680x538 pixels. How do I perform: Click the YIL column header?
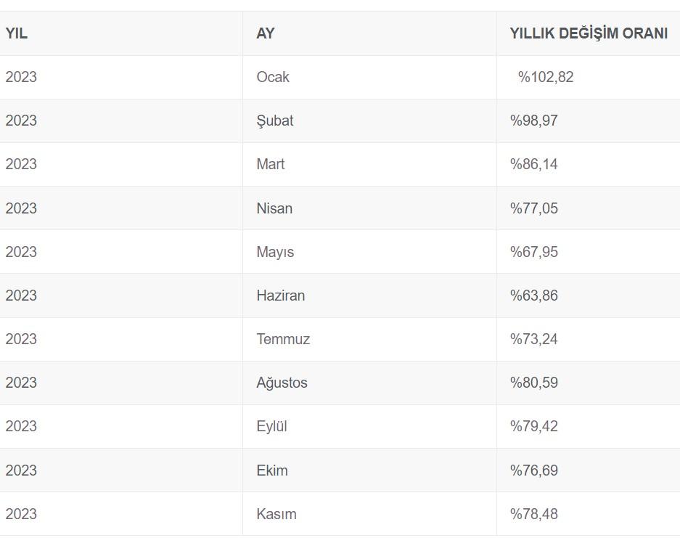pos(17,33)
